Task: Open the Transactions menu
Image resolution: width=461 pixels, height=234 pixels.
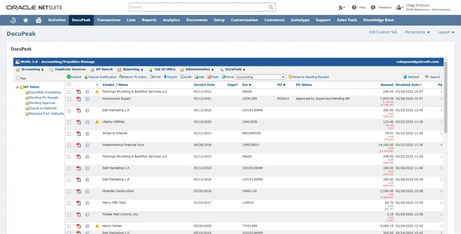Action: [109, 20]
